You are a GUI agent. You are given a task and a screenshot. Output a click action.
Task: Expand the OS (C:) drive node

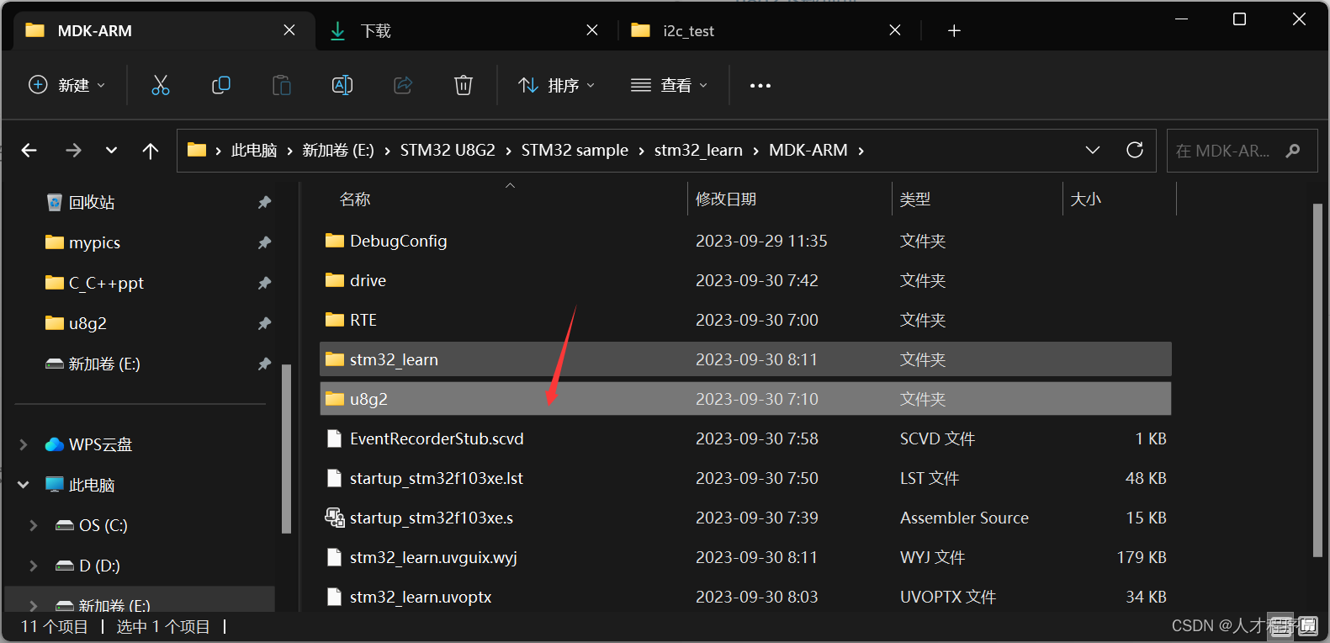tap(34, 525)
